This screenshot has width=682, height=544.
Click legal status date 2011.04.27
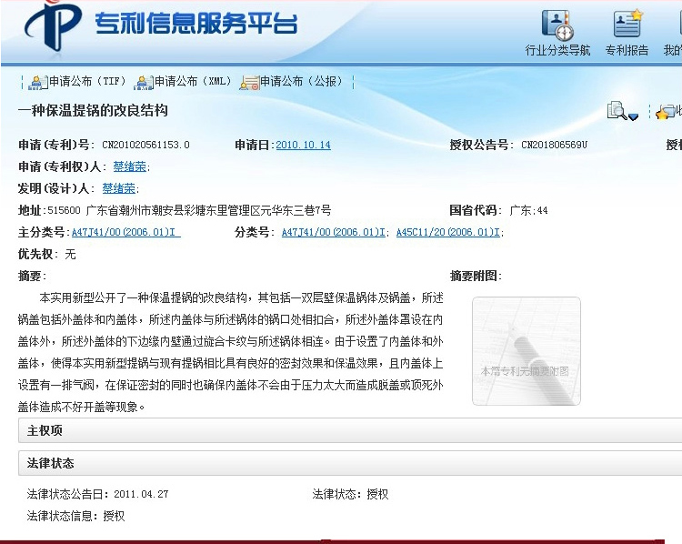(x=141, y=494)
